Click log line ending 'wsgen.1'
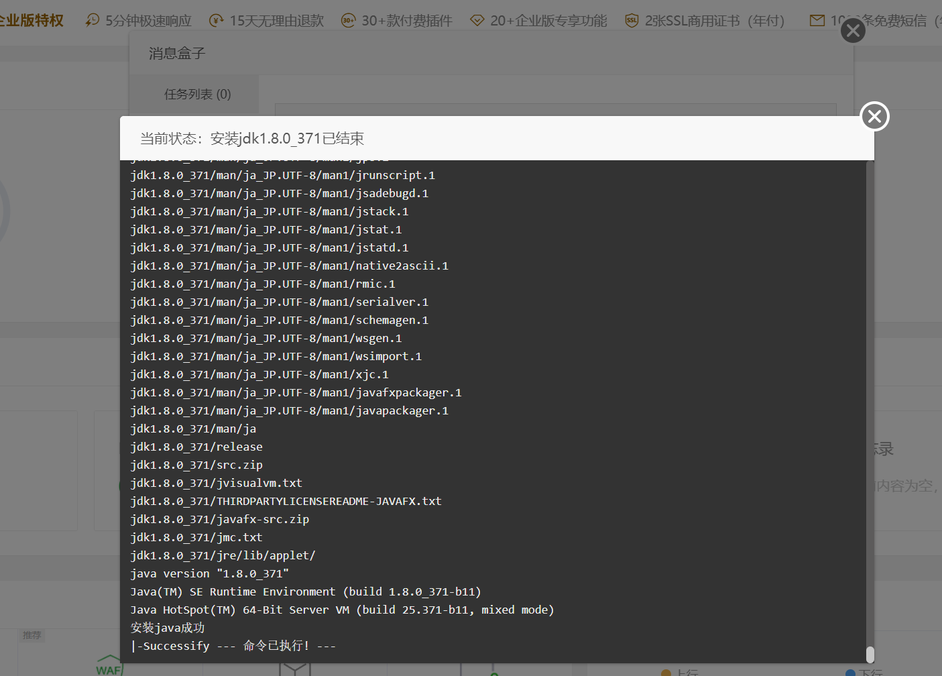This screenshot has width=942, height=676. (x=266, y=339)
